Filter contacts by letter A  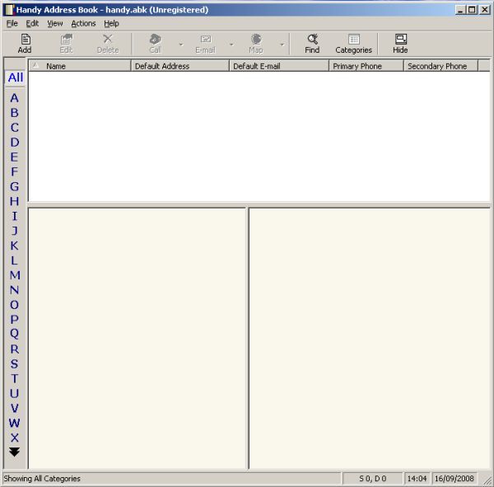[x=15, y=98]
